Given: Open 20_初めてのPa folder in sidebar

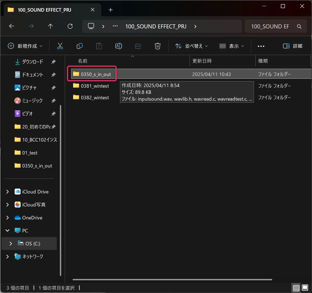Looking at the screenshot, I should (x=32, y=127).
